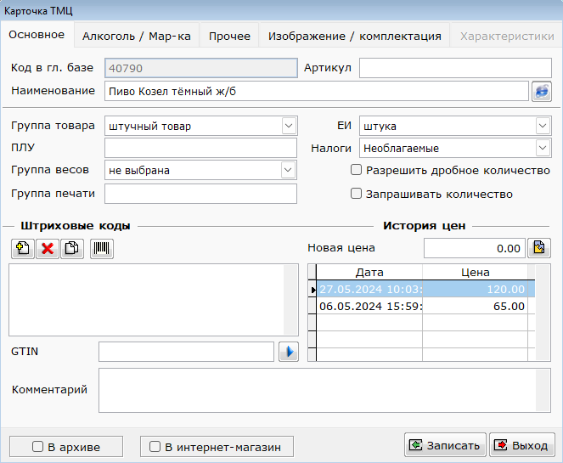Click the Новая цена value field
The image size is (563, 463).
point(475,248)
